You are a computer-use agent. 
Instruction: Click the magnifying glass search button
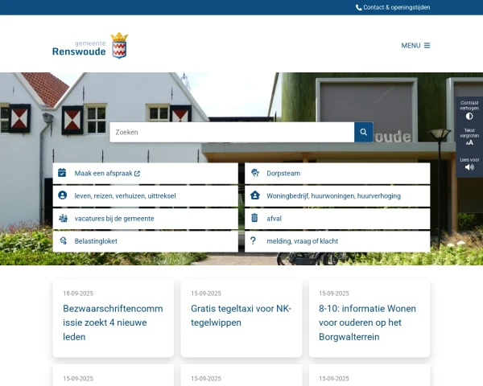tap(364, 132)
